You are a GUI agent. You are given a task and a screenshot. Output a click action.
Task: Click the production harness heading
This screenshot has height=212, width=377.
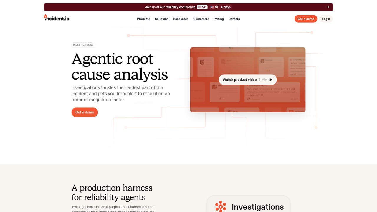pos(112,193)
